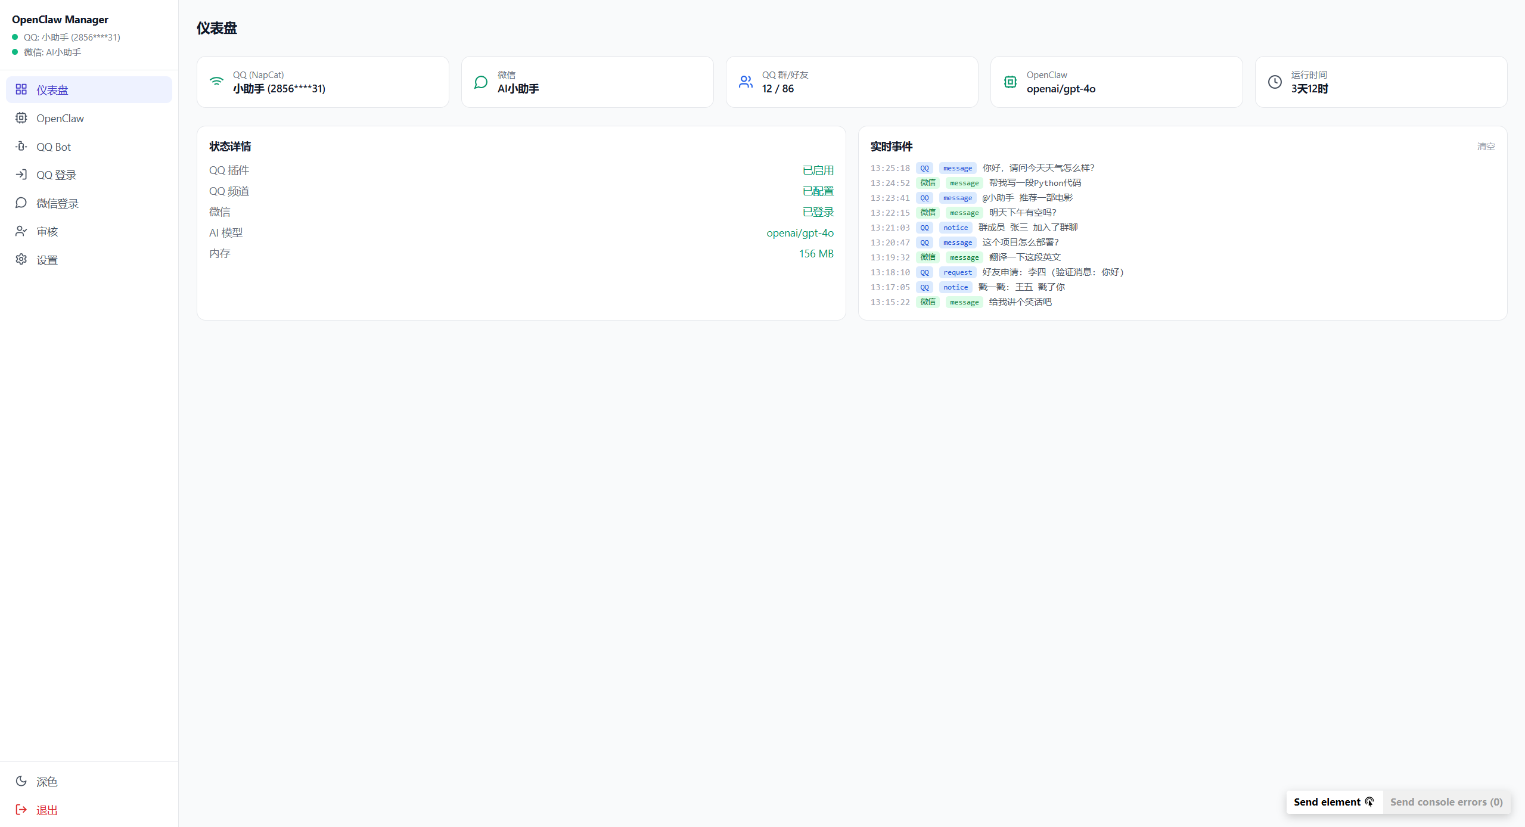This screenshot has height=827, width=1525.
Task: Click the message tag at 13:15:22
Action: [x=964, y=302]
